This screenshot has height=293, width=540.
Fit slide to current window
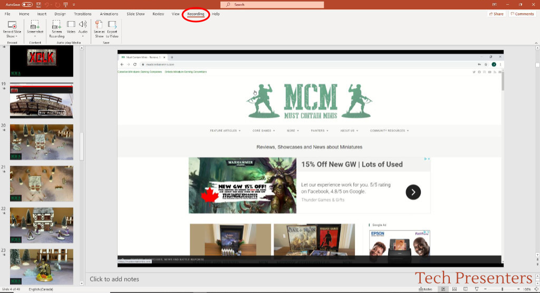pyautogui.click(x=536, y=289)
